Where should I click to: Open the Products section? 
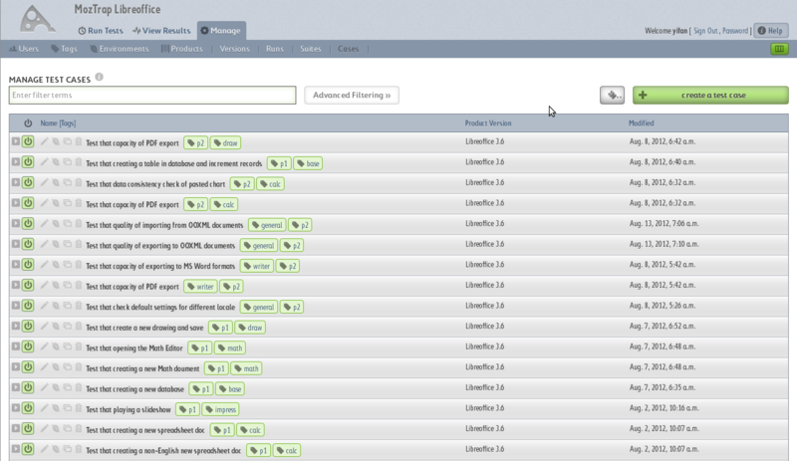click(182, 49)
